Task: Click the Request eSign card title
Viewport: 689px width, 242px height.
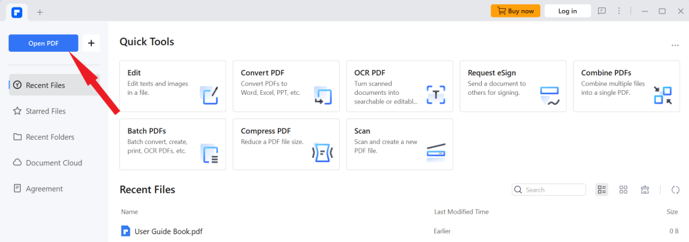Action: point(492,73)
